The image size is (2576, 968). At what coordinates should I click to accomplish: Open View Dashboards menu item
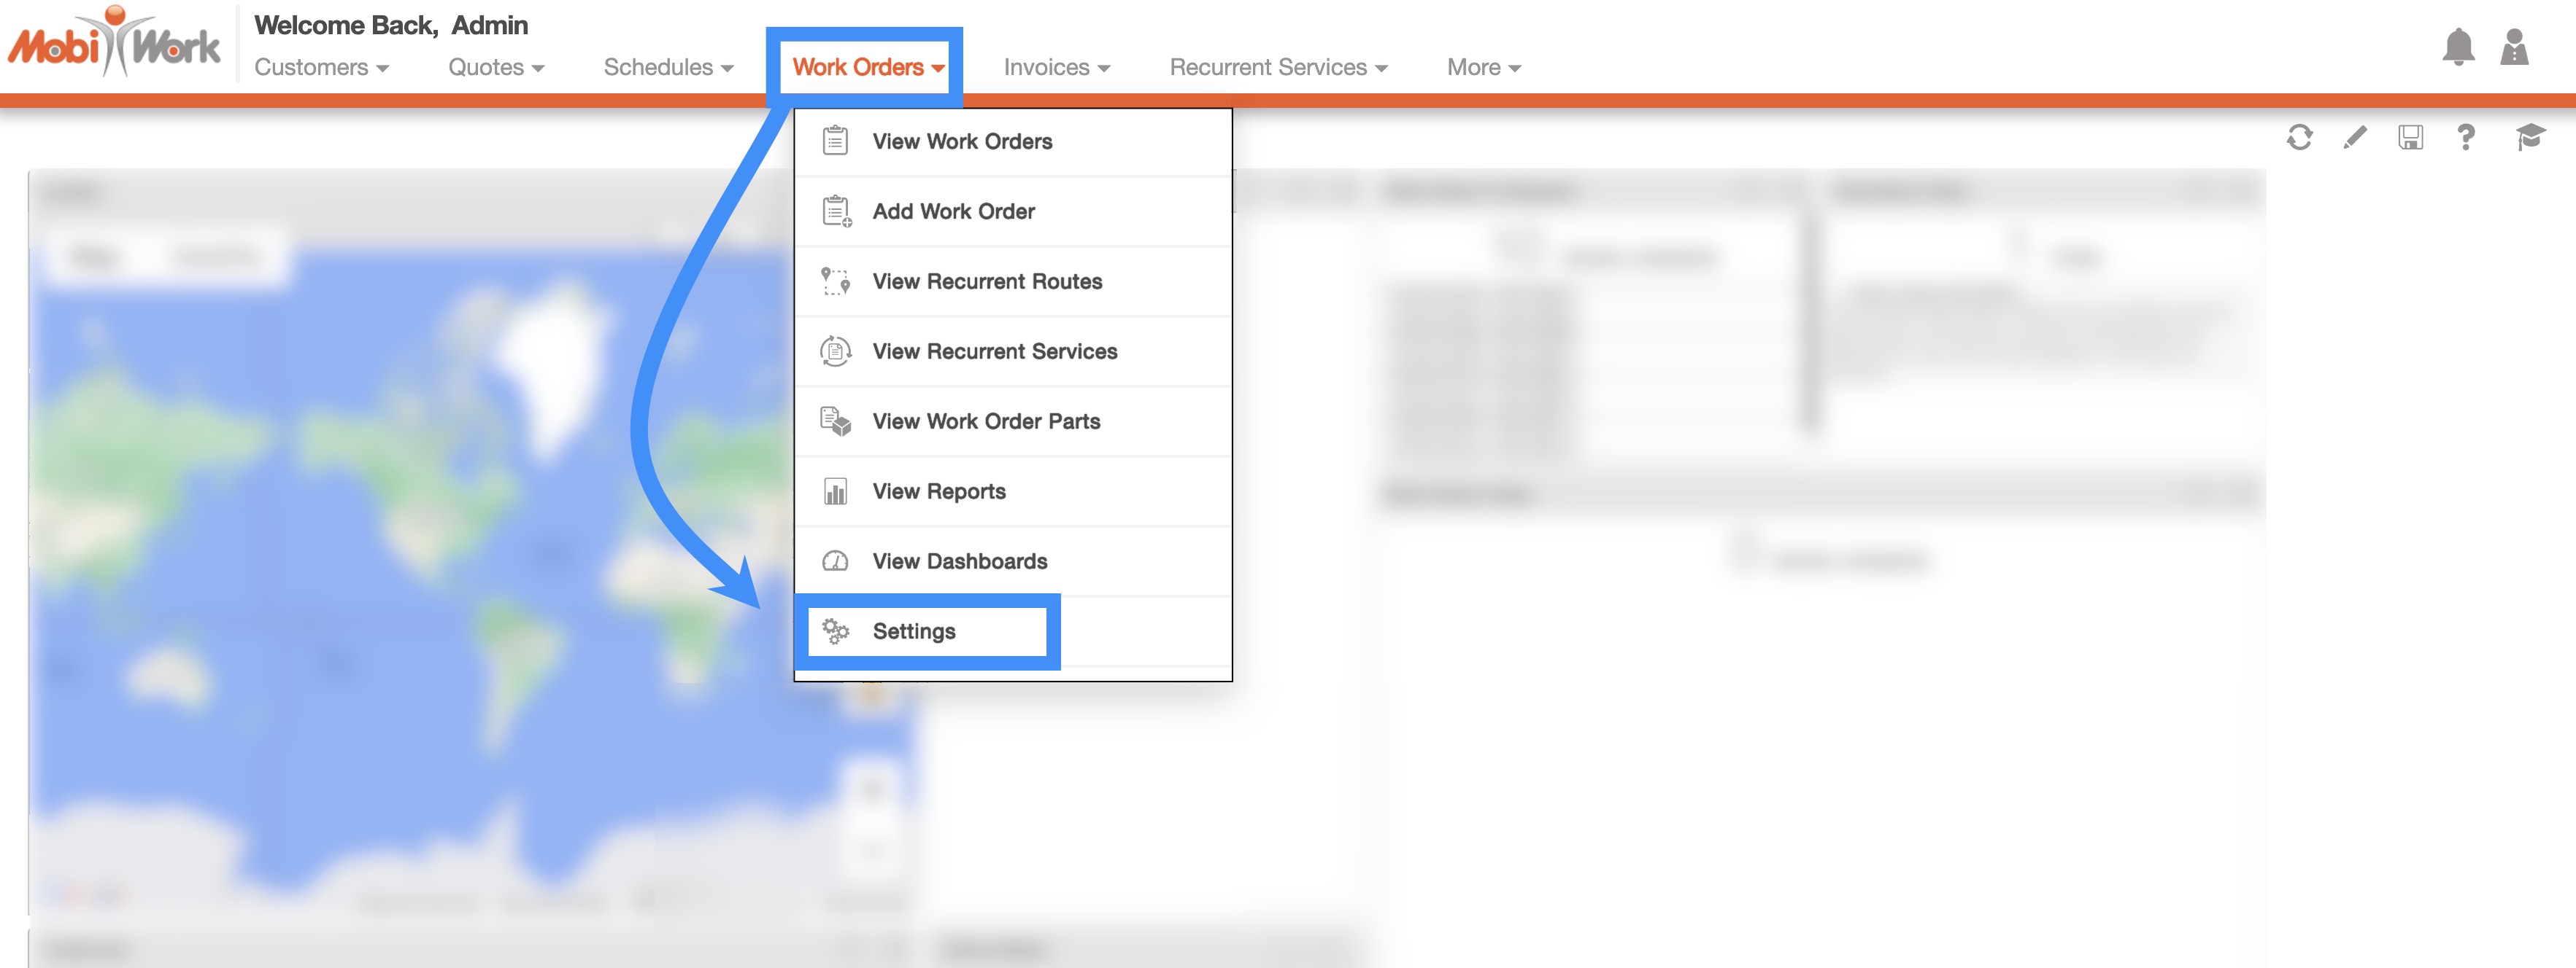coord(959,561)
